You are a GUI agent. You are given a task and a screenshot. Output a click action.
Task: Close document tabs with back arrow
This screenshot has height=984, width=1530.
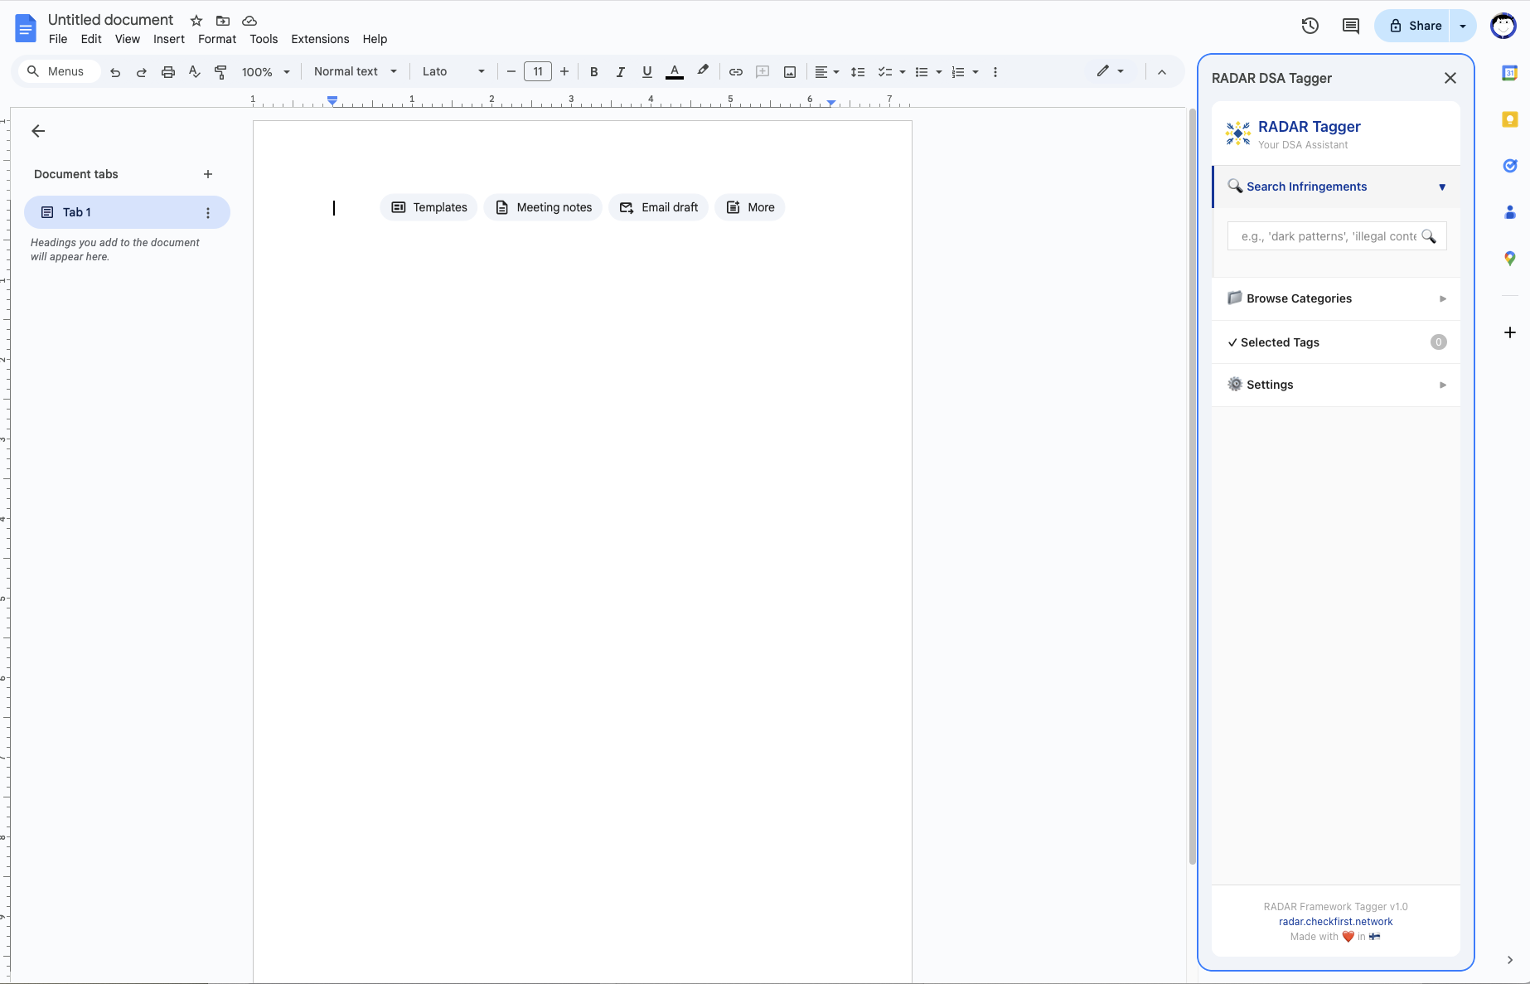pyautogui.click(x=38, y=131)
